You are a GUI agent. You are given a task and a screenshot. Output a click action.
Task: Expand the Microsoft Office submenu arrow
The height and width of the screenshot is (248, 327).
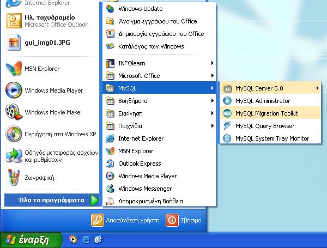(212, 76)
